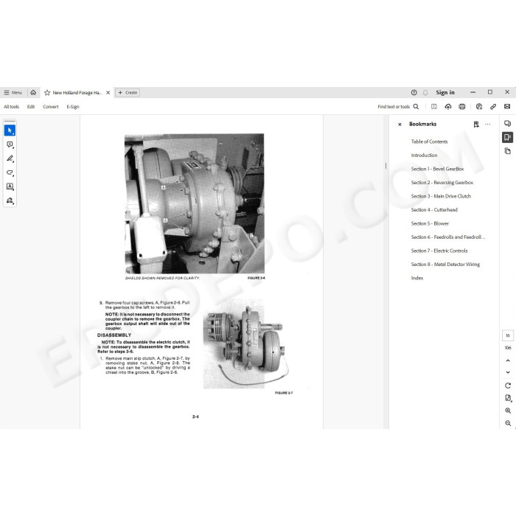Click the Sign in button
Screen dimensions: 516x516
tap(445, 92)
